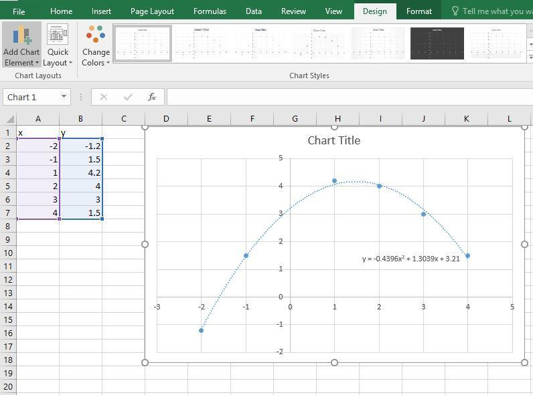Screen dimensions: 533x395
Task: Select column D header
Action: point(166,119)
